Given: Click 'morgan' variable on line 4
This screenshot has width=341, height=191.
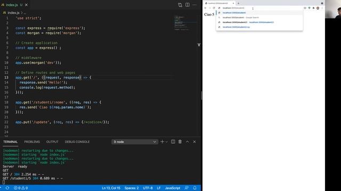Looking at the screenshot, I should coord(33,33).
